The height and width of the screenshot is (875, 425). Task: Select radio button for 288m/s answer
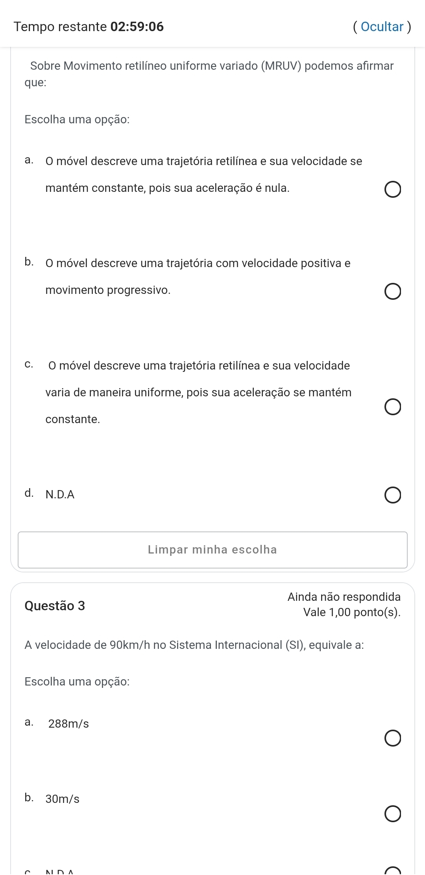[393, 738]
